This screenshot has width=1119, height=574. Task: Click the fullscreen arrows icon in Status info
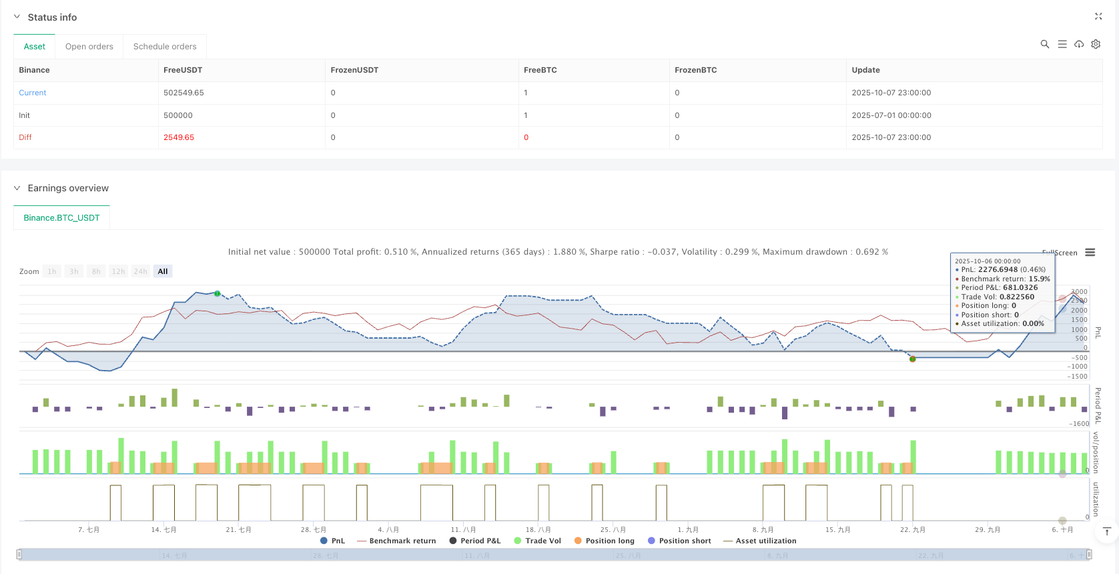point(1098,17)
